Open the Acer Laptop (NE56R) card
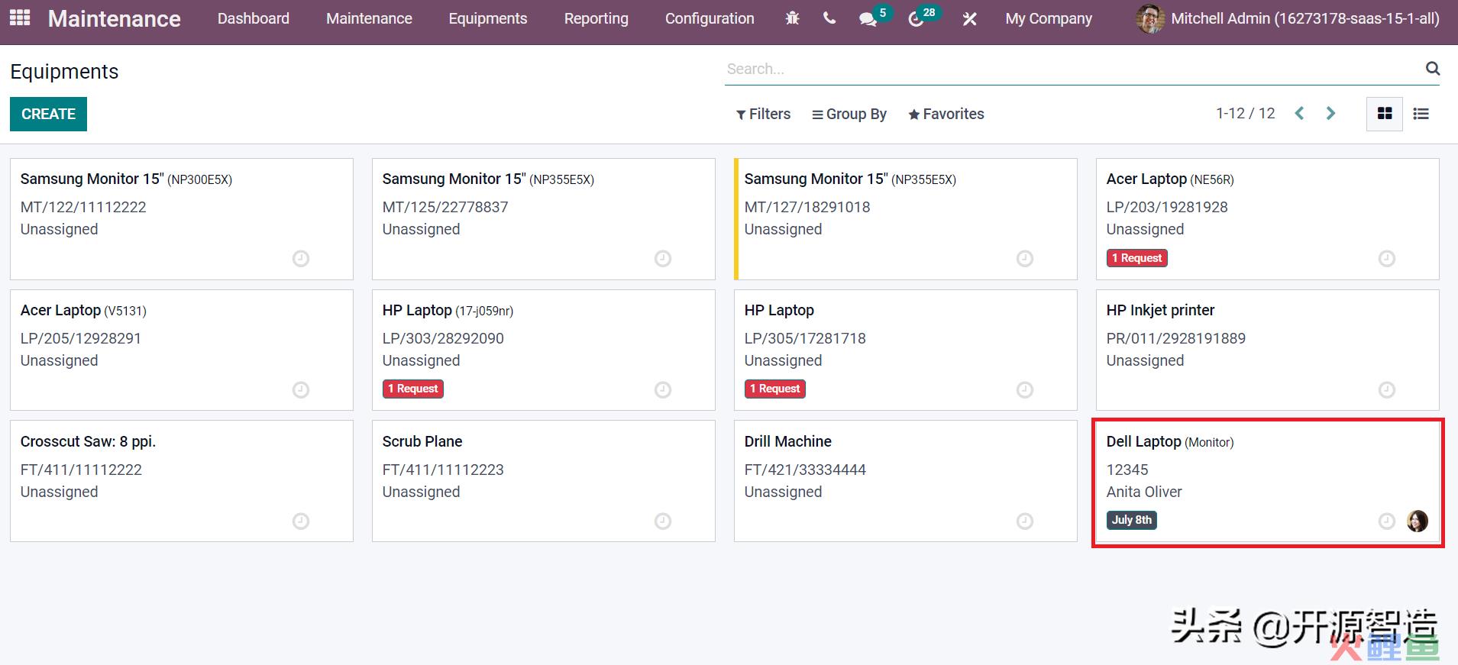The image size is (1458, 665). 1268,219
